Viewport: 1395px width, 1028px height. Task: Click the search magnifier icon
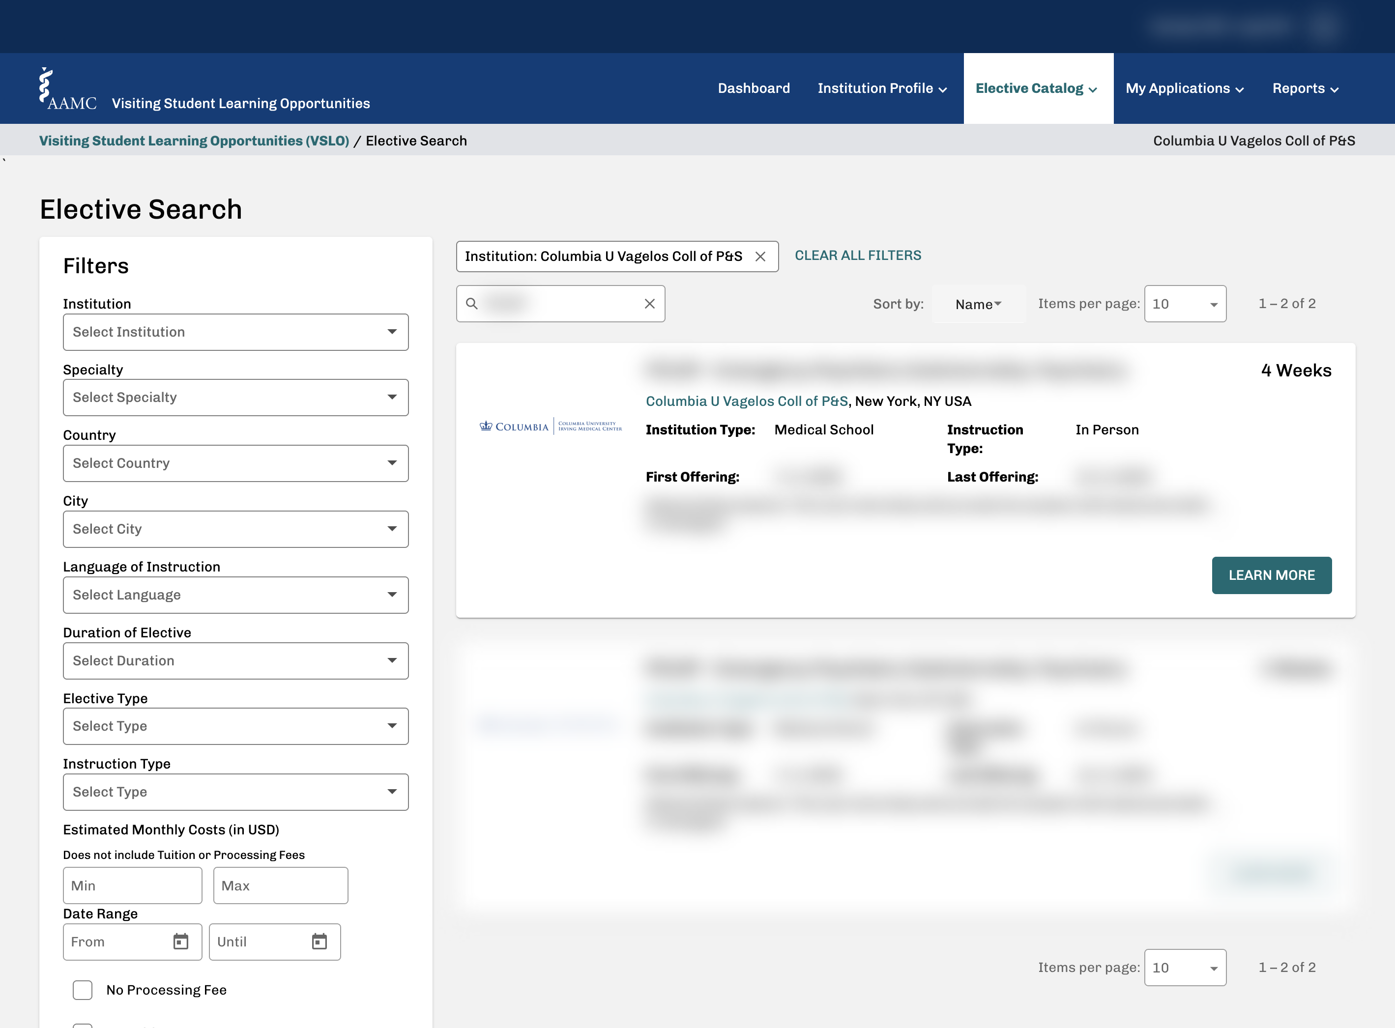(x=472, y=304)
